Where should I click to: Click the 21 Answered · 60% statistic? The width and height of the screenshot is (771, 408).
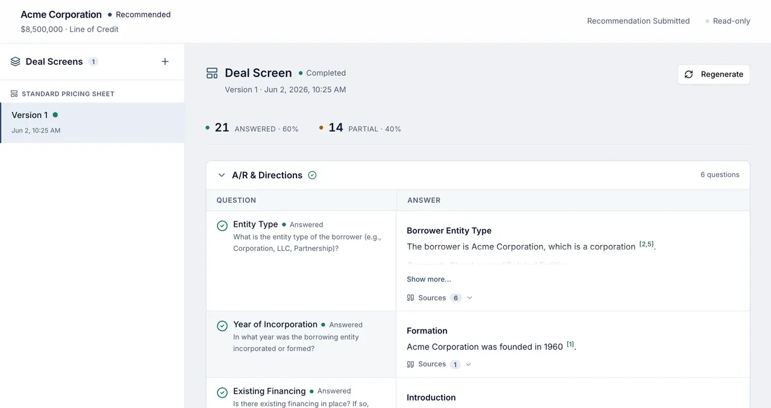coord(252,128)
